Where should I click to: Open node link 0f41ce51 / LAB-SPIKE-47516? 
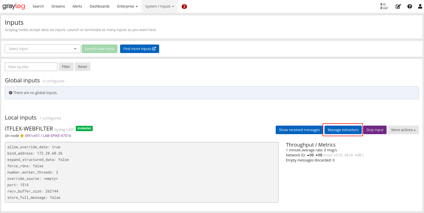(48, 136)
